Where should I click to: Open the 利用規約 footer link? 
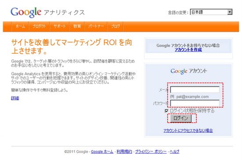click(124, 152)
